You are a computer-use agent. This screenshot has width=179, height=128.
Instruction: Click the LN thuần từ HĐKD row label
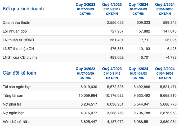point(18,40)
